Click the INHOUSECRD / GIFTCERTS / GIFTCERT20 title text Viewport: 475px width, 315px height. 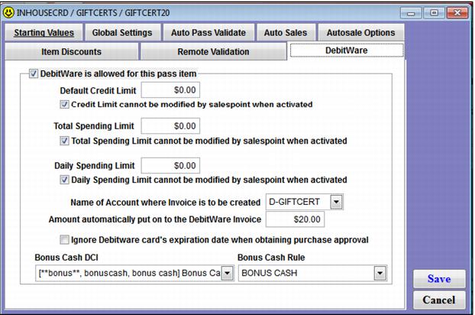(x=93, y=13)
